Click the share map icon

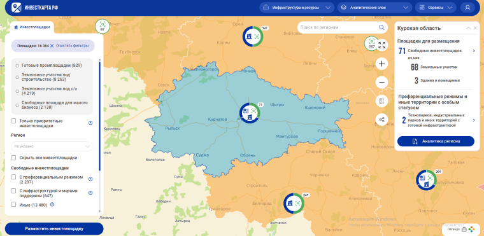382,120
